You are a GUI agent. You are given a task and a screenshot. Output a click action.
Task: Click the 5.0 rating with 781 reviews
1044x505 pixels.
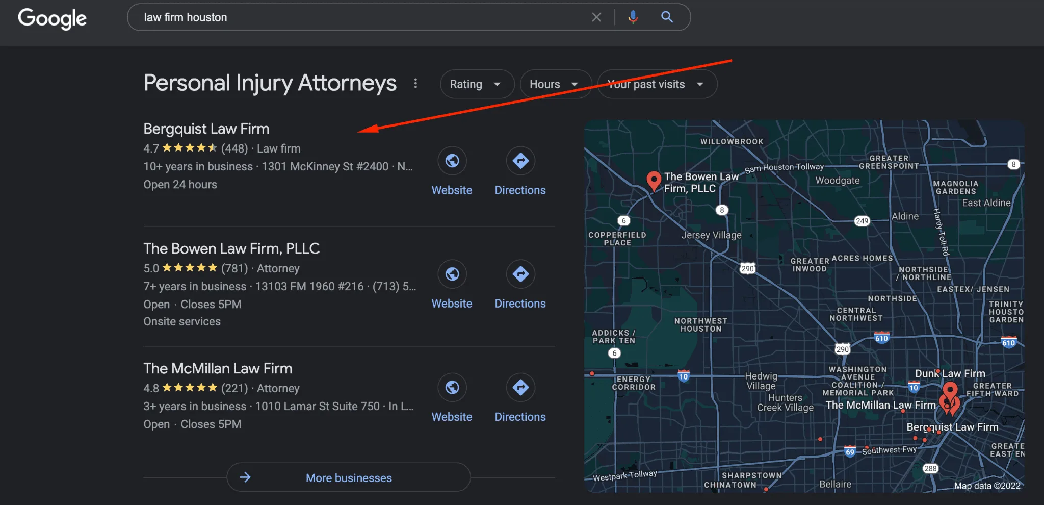[x=196, y=268]
